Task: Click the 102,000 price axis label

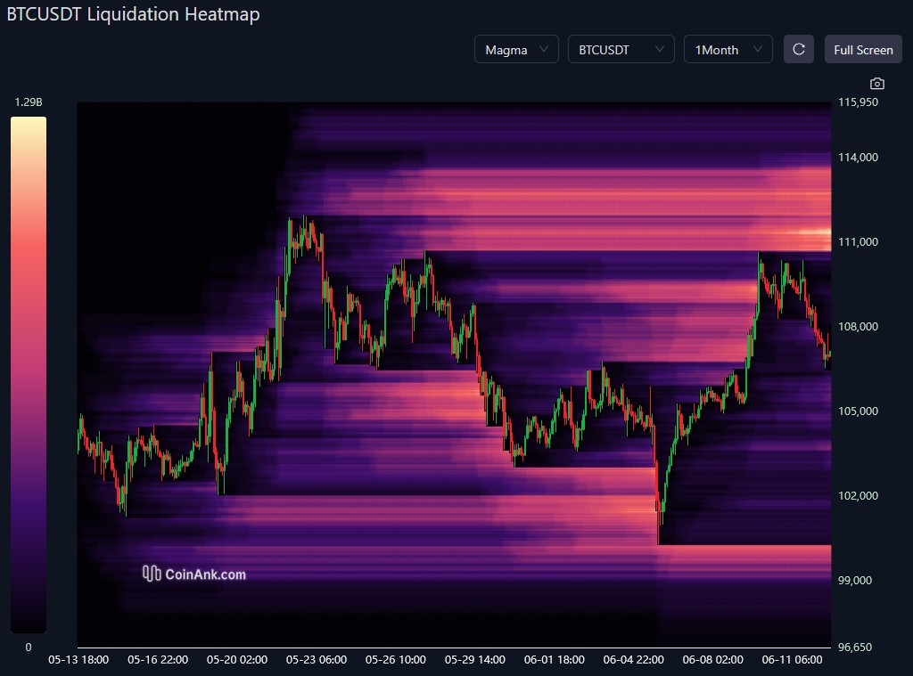Action: (x=859, y=496)
